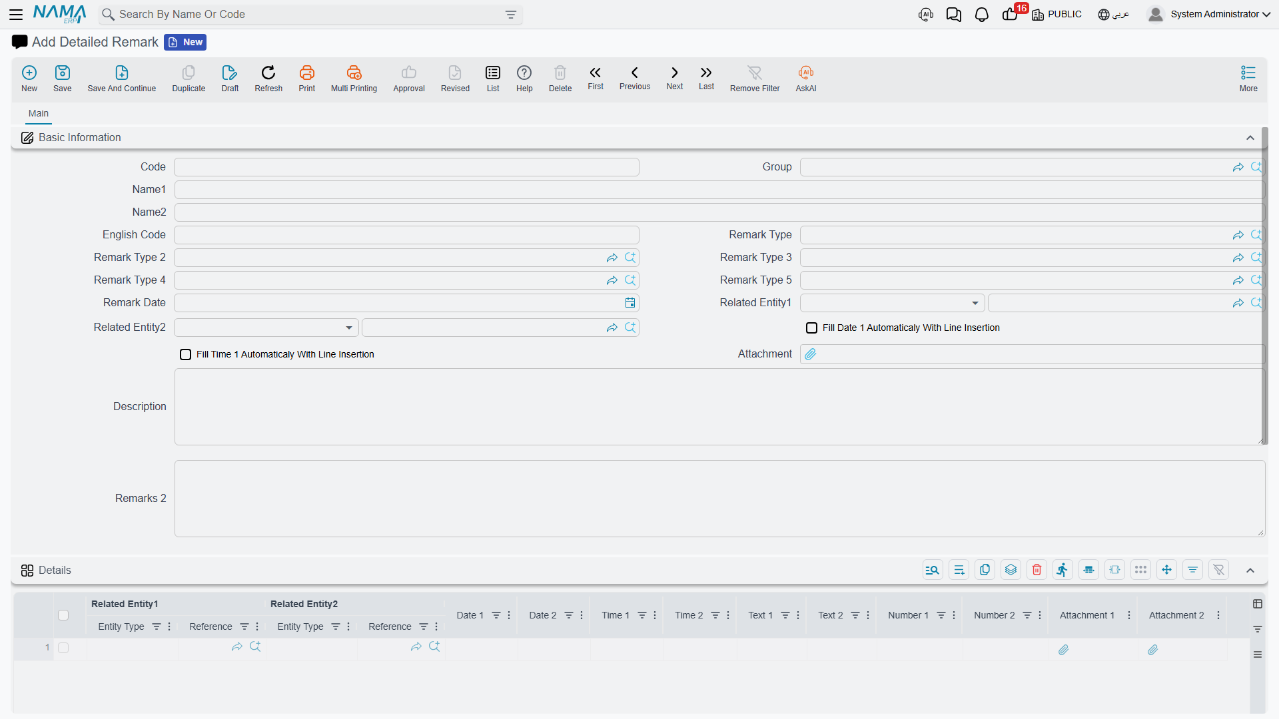Viewport: 1279px width, 719px height.
Task: Click the Approval toolbar icon
Action: [x=409, y=79]
